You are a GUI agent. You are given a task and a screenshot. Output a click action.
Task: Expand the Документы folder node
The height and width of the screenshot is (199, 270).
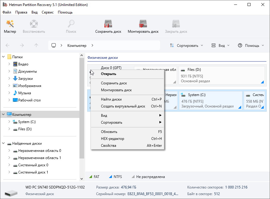[x=9, y=71]
